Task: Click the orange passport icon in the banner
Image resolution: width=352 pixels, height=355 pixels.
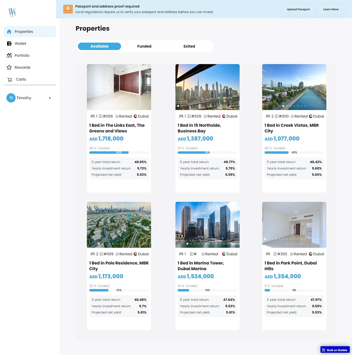Action: point(68,9)
